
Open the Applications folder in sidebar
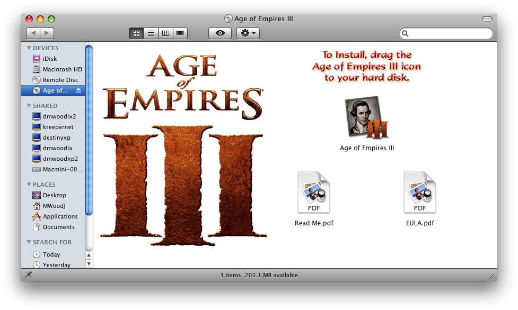coord(60,216)
